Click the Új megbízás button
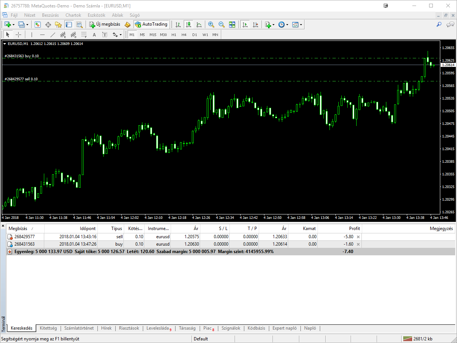This screenshot has height=343, width=457. 105,25
